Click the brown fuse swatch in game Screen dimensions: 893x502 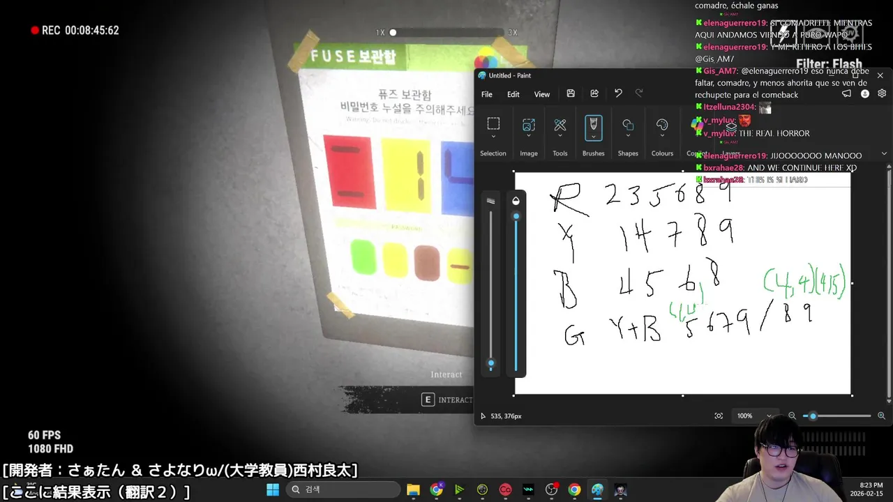coord(426,263)
